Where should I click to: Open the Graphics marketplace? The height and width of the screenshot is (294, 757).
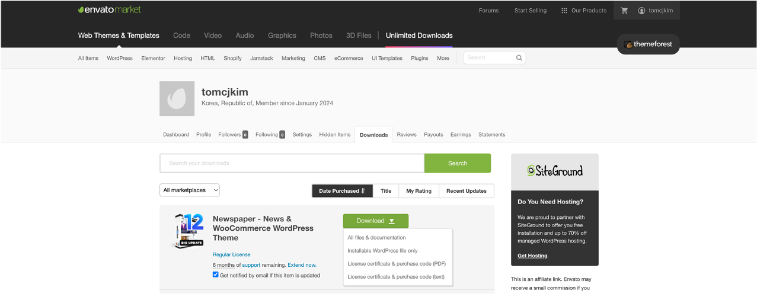click(x=282, y=35)
